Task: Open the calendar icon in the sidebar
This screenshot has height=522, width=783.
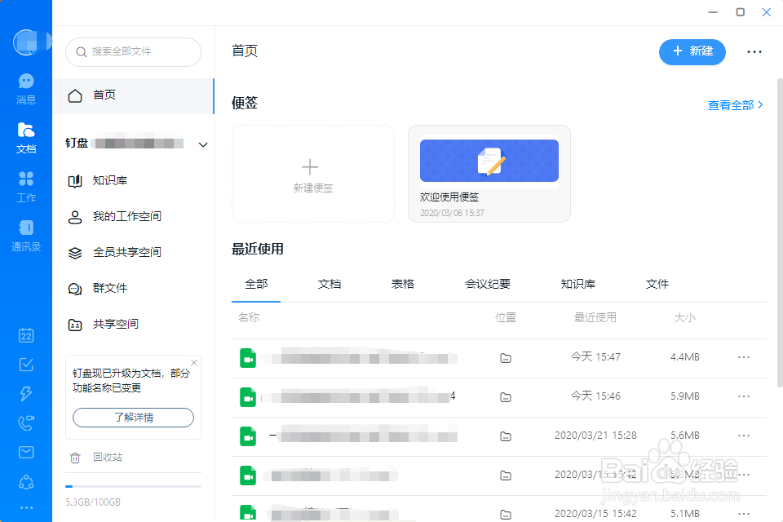Action: point(25,335)
